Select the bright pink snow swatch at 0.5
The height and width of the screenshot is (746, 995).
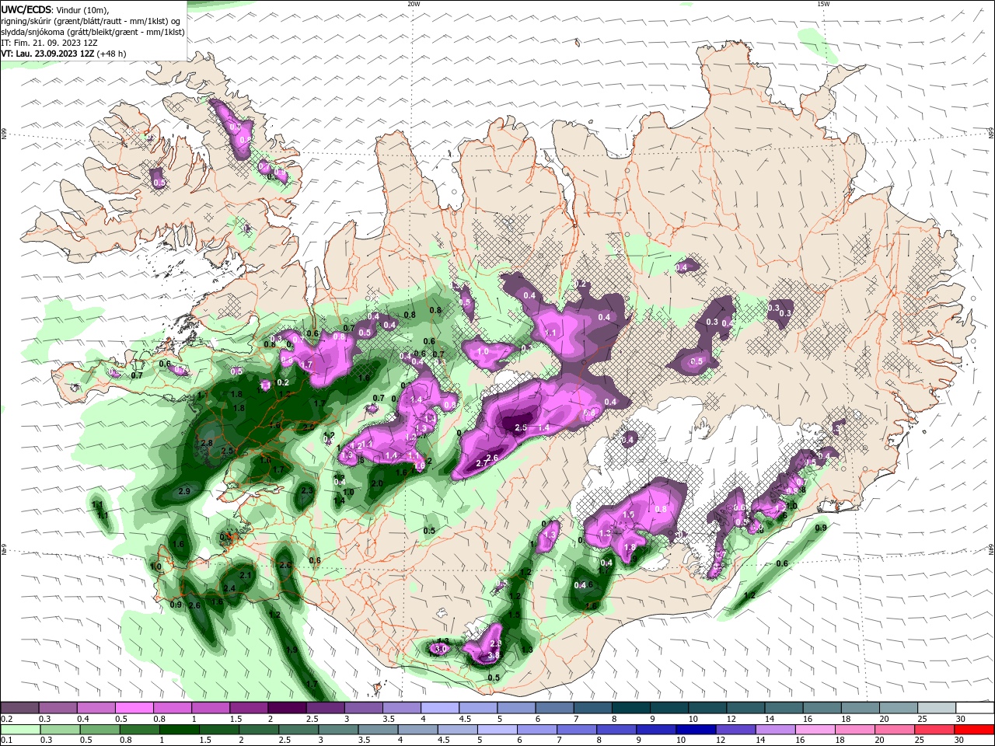pos(134,707)
